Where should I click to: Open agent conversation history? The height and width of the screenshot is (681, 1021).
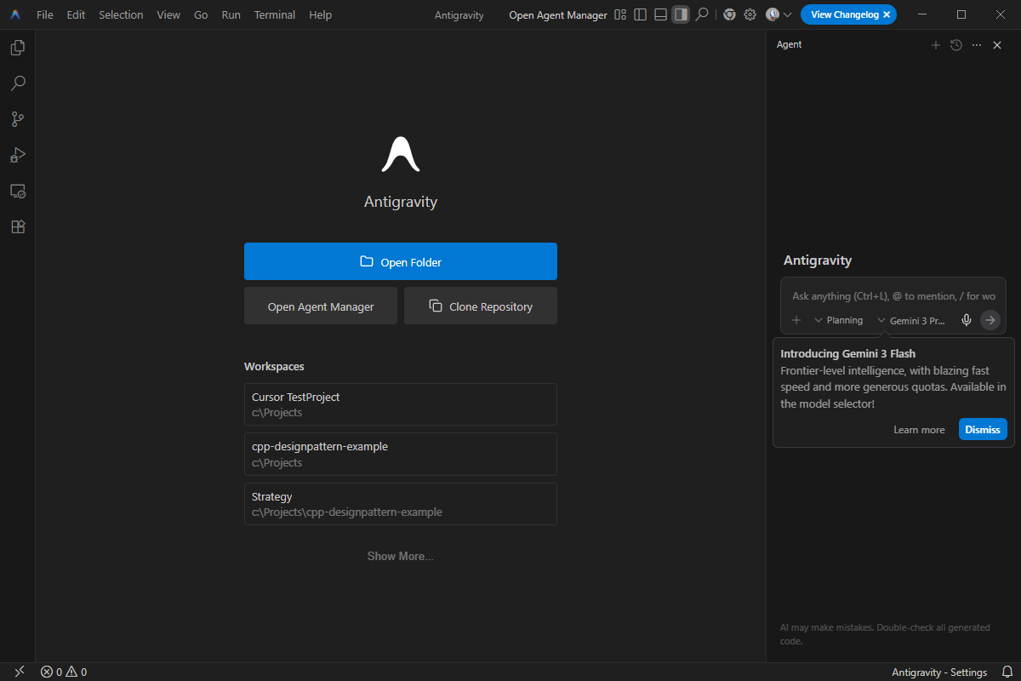pyautogui.click(x=956, y=45)
